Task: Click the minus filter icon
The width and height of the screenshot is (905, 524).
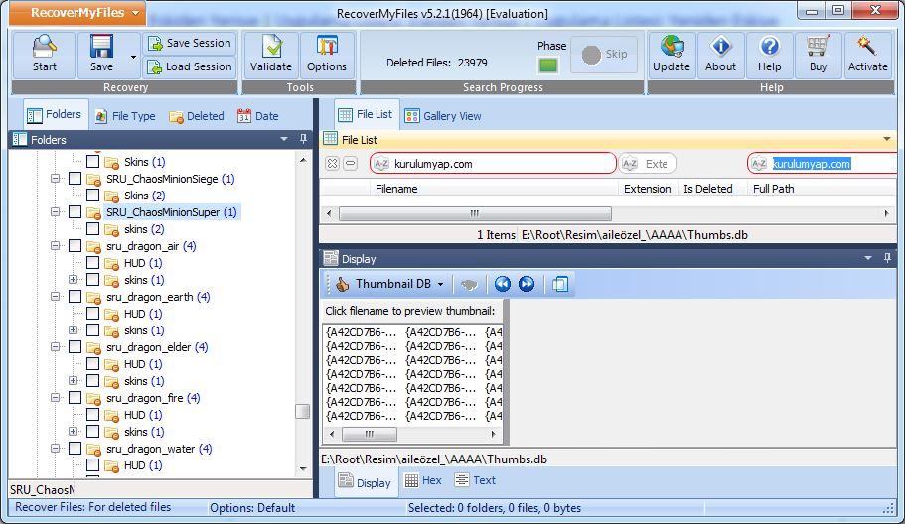Action: [351, 163]
